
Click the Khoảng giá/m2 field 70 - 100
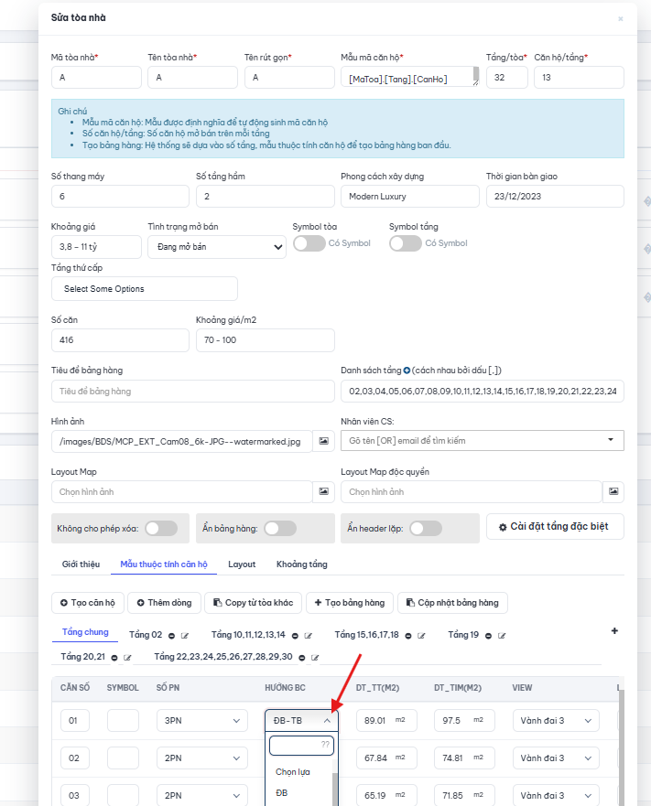[265, 340]
